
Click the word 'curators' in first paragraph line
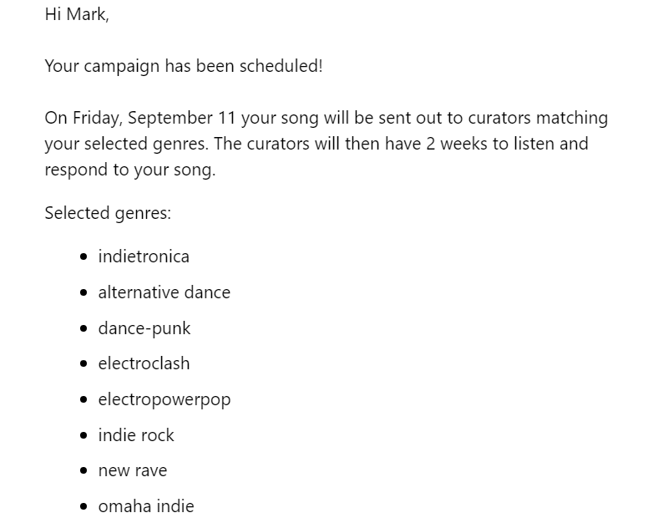(499, 119)
